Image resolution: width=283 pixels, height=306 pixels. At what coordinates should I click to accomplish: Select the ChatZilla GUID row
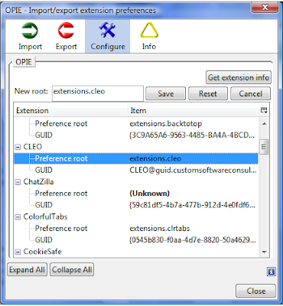pyautogui.click(x=136, y=205)
